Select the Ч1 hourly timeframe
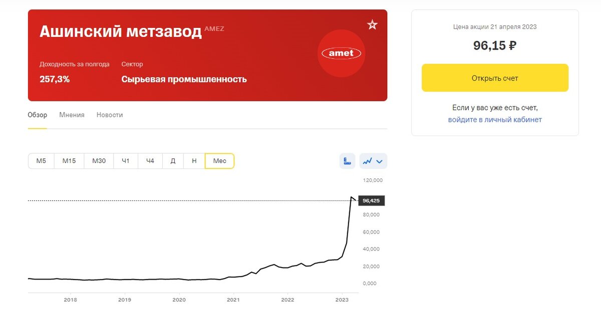The height and width of the screenshot is (326, 601). click(125, 160)
